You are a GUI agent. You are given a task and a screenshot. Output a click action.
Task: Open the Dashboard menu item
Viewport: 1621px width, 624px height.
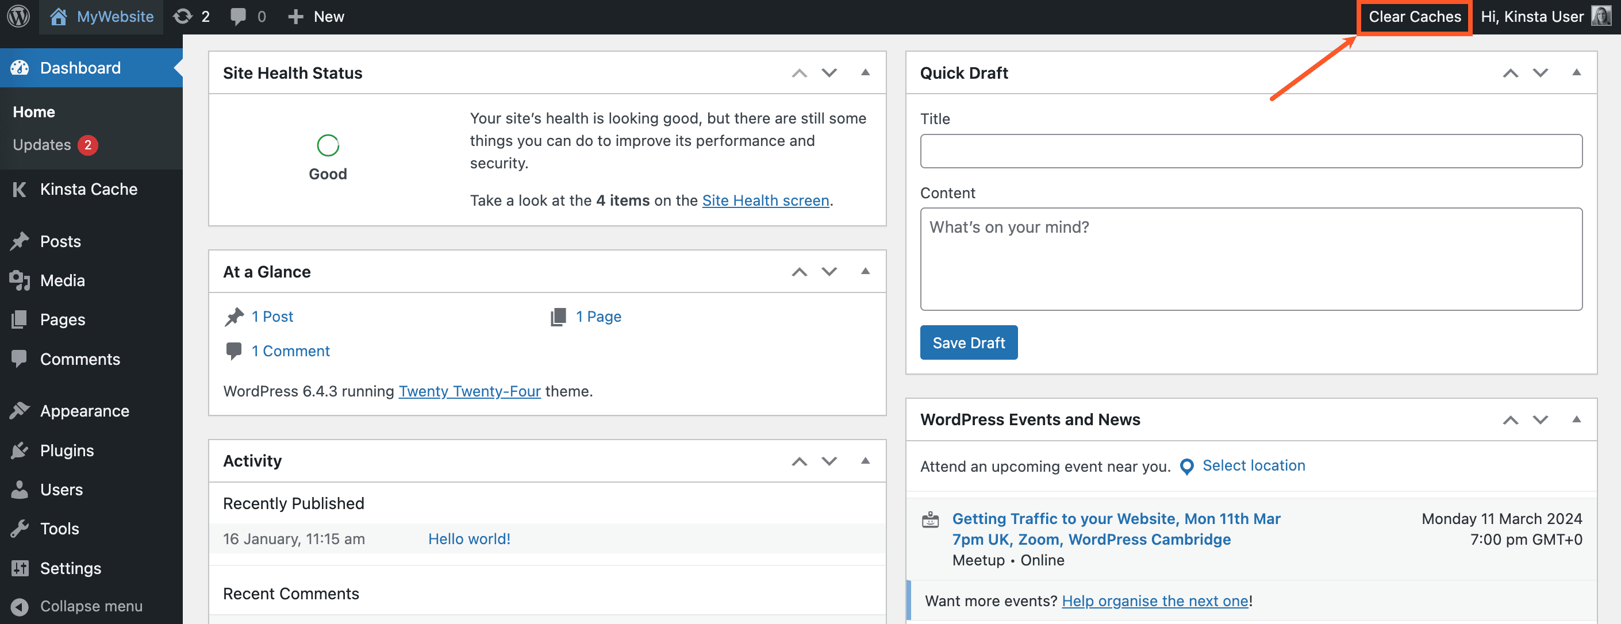pos(79,67)
